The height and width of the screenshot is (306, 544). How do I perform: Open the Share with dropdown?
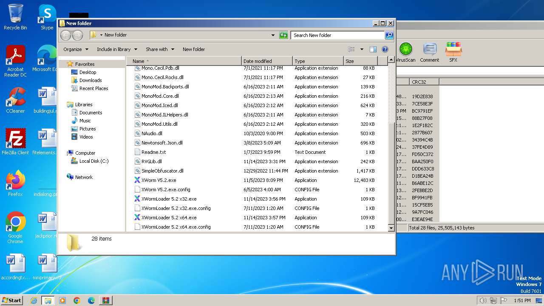point(160,49)
